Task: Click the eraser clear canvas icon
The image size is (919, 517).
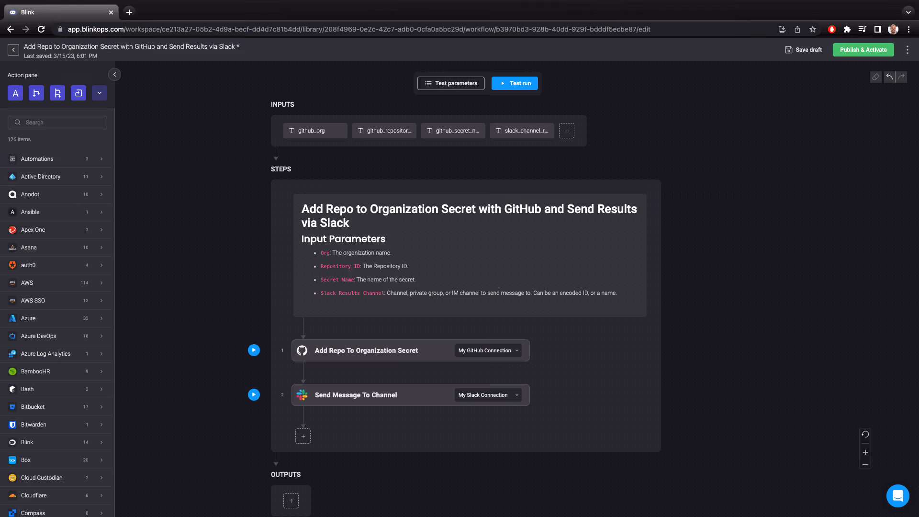Action: coord(875,77)
